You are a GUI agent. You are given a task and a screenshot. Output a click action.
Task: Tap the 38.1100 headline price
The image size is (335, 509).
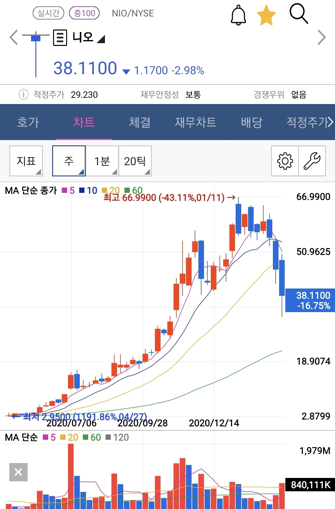point(85,68)
